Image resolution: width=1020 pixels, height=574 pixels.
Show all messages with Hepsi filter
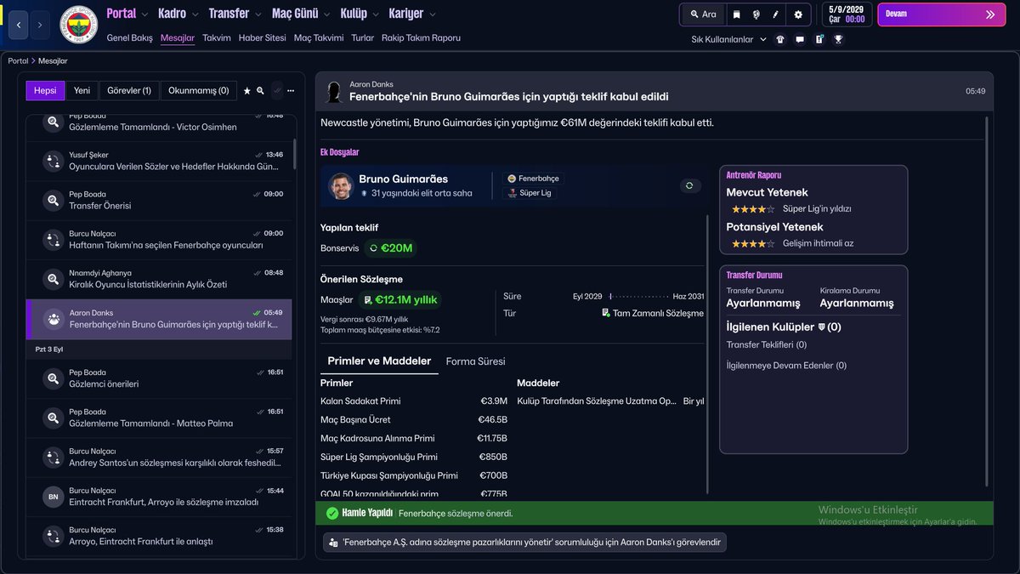click(x=45, y=91)
